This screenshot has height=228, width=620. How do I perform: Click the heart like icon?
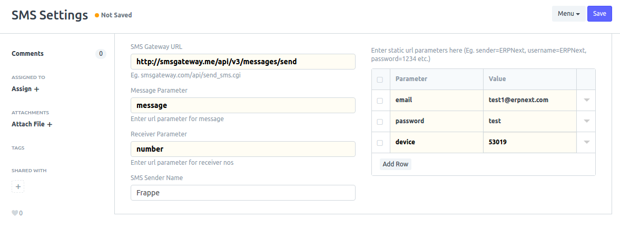pos(15,213)
